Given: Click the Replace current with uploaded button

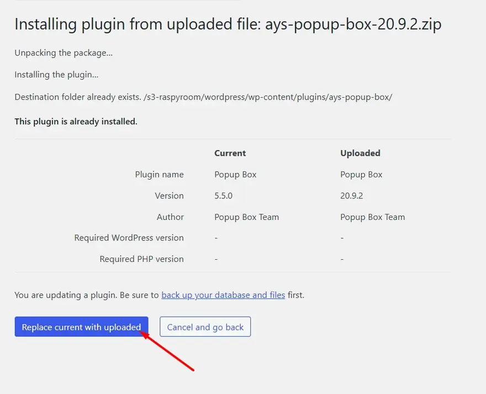Looking at the screenshot, I should coord(81,327).
